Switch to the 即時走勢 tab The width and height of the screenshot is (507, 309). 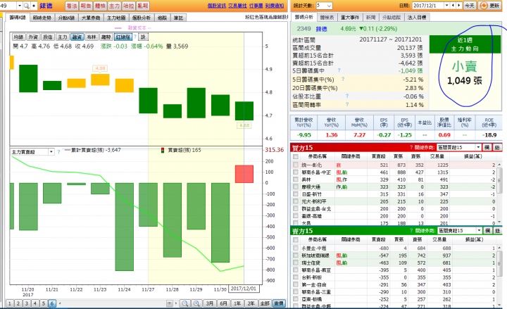tap(42, 18)
